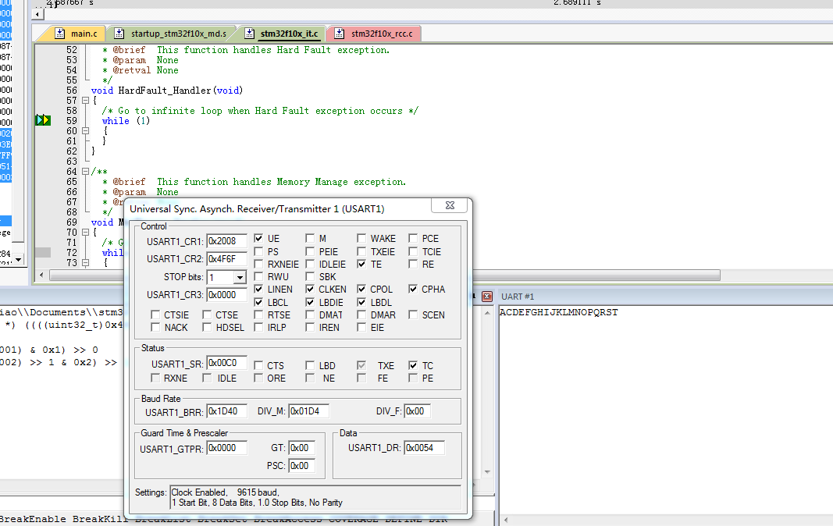Click the file icon on the startup_stm32f10x_md.s tab

119,34
